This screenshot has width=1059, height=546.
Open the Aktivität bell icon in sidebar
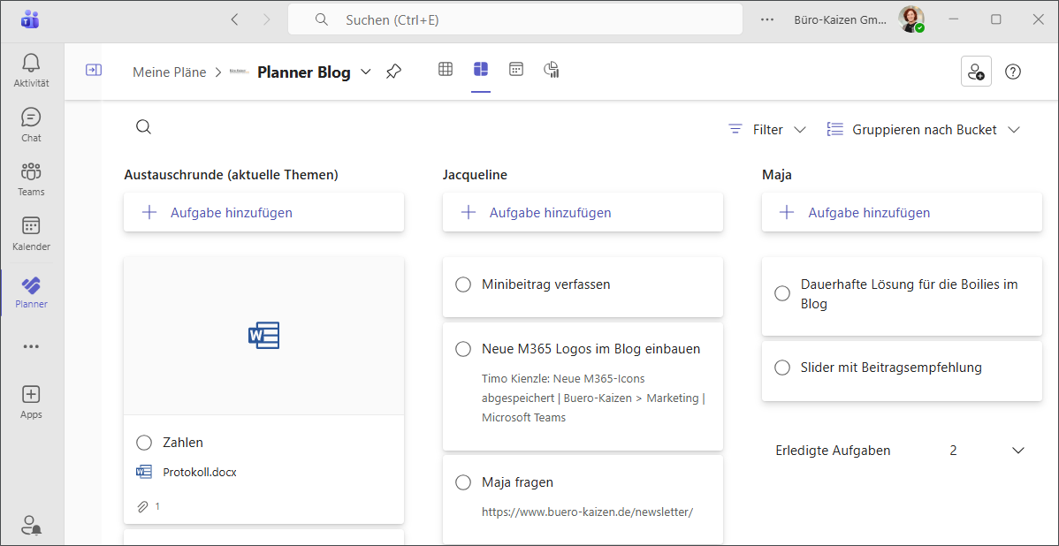[x=31, y=70]
